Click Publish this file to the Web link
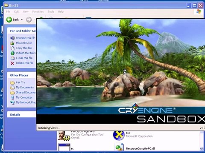The height and width of the screenshot is (153, 205). coord(26,53)
